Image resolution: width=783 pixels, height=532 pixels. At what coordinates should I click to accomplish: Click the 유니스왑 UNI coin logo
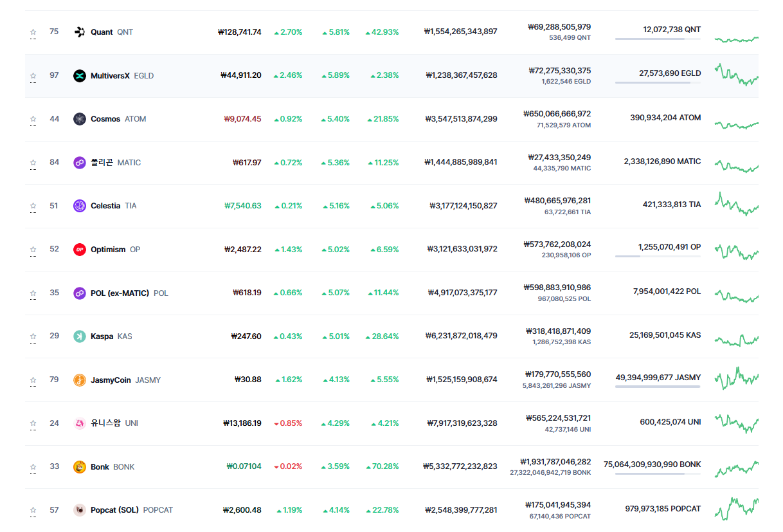tap(80, 423)
